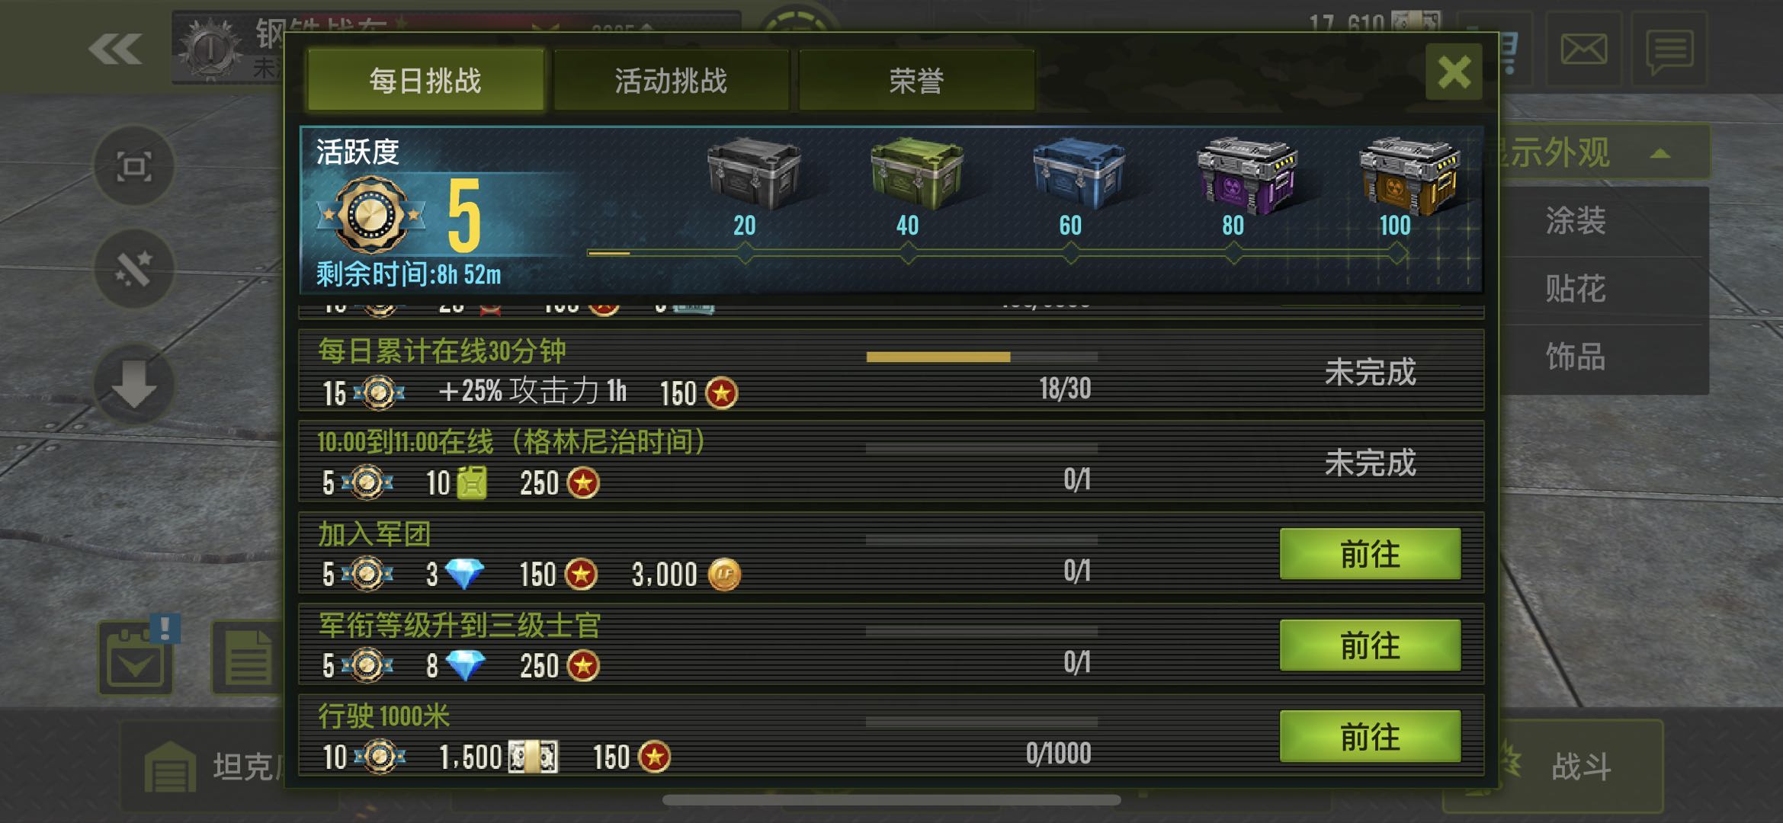Image resolution: width=1783 pixels, height=823 pixels.
Task: Open the mail envelope icon
Action: 1584,50
